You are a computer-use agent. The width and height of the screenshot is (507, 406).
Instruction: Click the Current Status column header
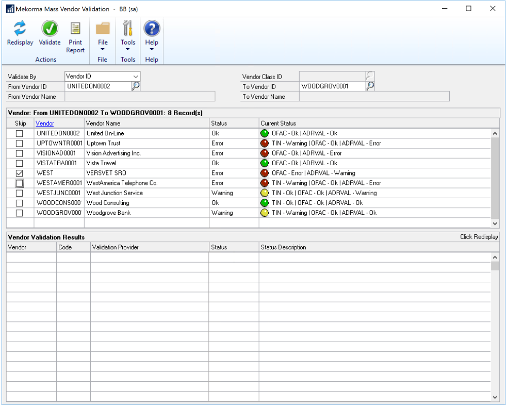click(278, 123)
